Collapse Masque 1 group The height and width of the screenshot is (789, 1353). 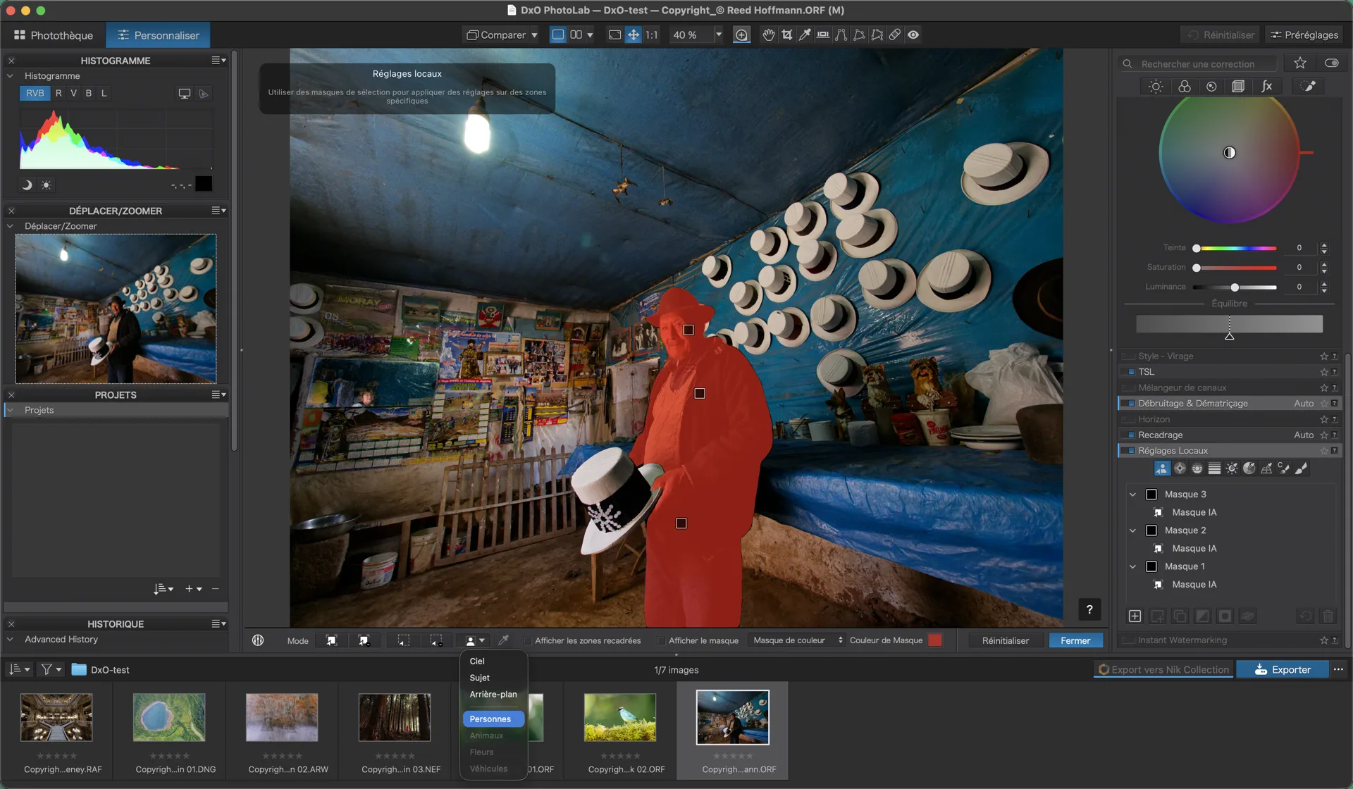point(1132,566)
